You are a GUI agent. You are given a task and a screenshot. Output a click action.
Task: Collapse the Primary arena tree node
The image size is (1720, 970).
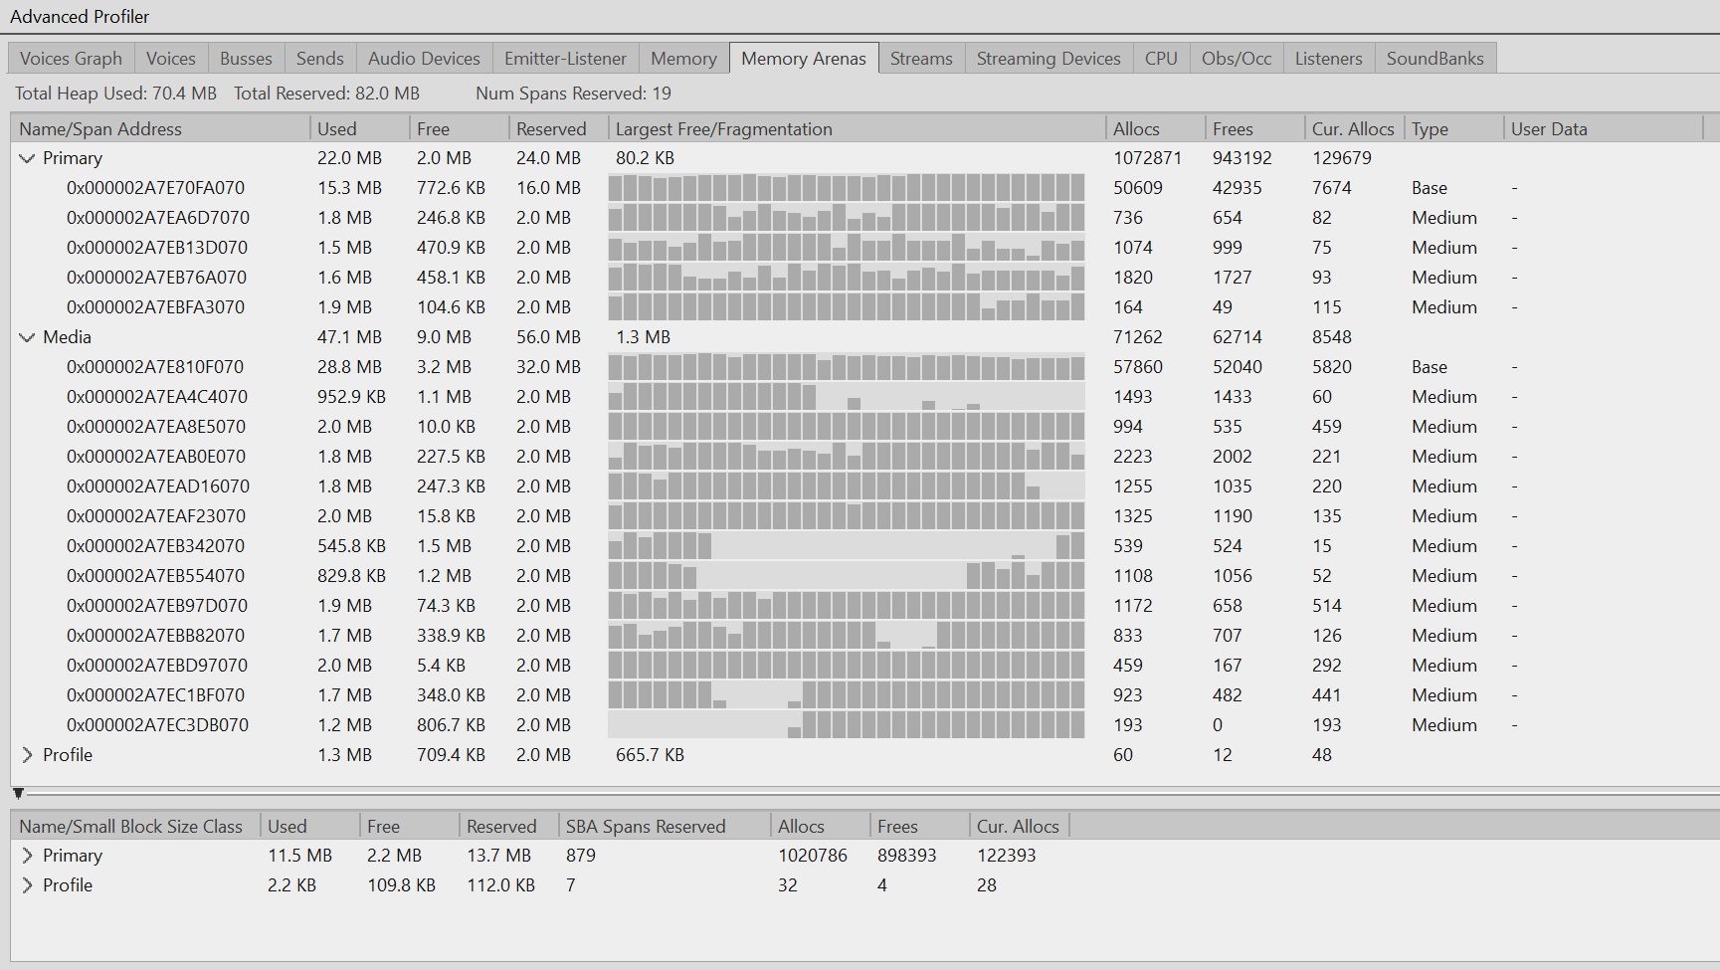point(27,158)
